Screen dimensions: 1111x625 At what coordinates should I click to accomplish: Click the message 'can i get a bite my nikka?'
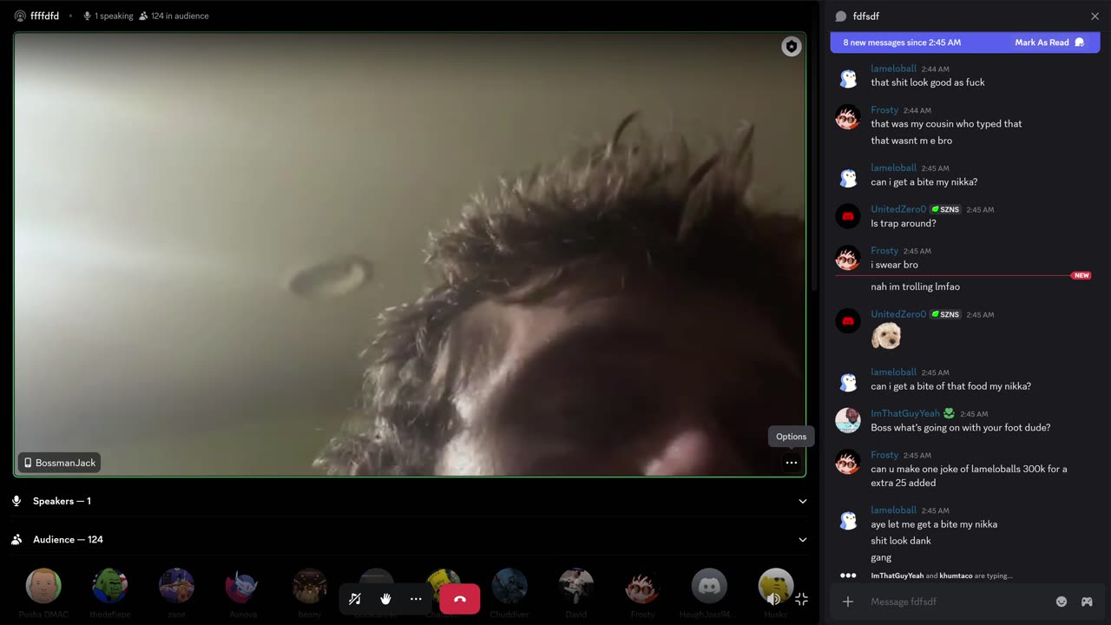tap(924, 182)
